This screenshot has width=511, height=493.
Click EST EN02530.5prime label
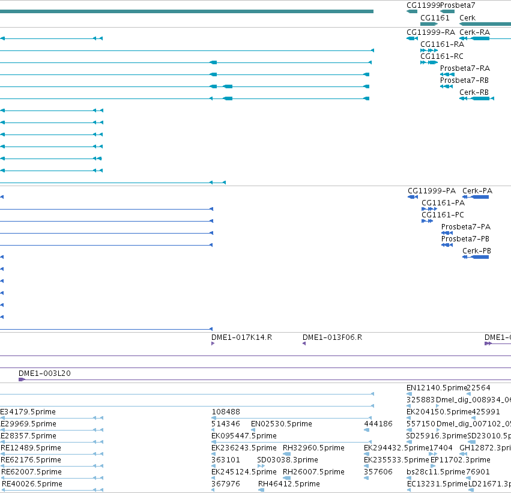tap(282, 424)
